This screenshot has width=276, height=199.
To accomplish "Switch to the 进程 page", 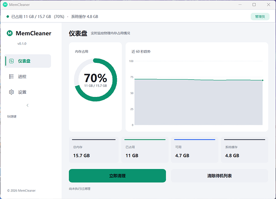I will [28, 76].
